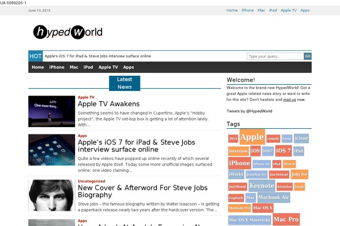The height and width of the screenshot is (226, 340).
Task: Open 'New Cover & Afterword' article title
Action: [x=143, y=192]
